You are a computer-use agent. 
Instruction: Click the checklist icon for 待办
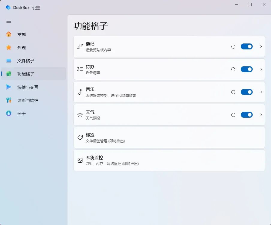click(x=80, y=69)
